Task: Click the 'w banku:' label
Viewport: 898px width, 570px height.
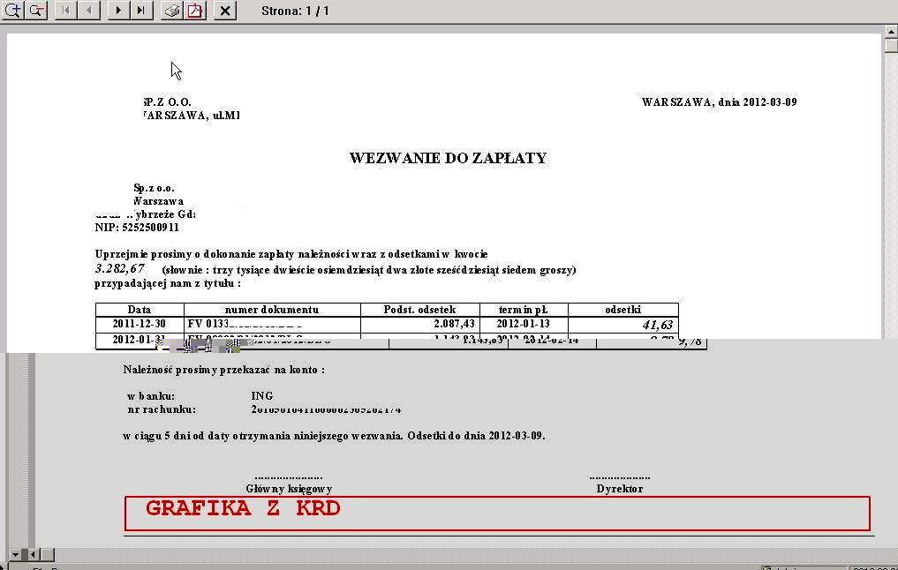Action: point(151,396)
